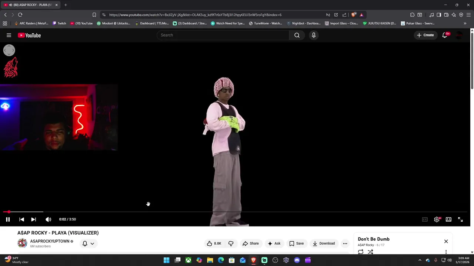Open Brave Shields lion icon
Screen dimensions: 474x266
point(354,15)
